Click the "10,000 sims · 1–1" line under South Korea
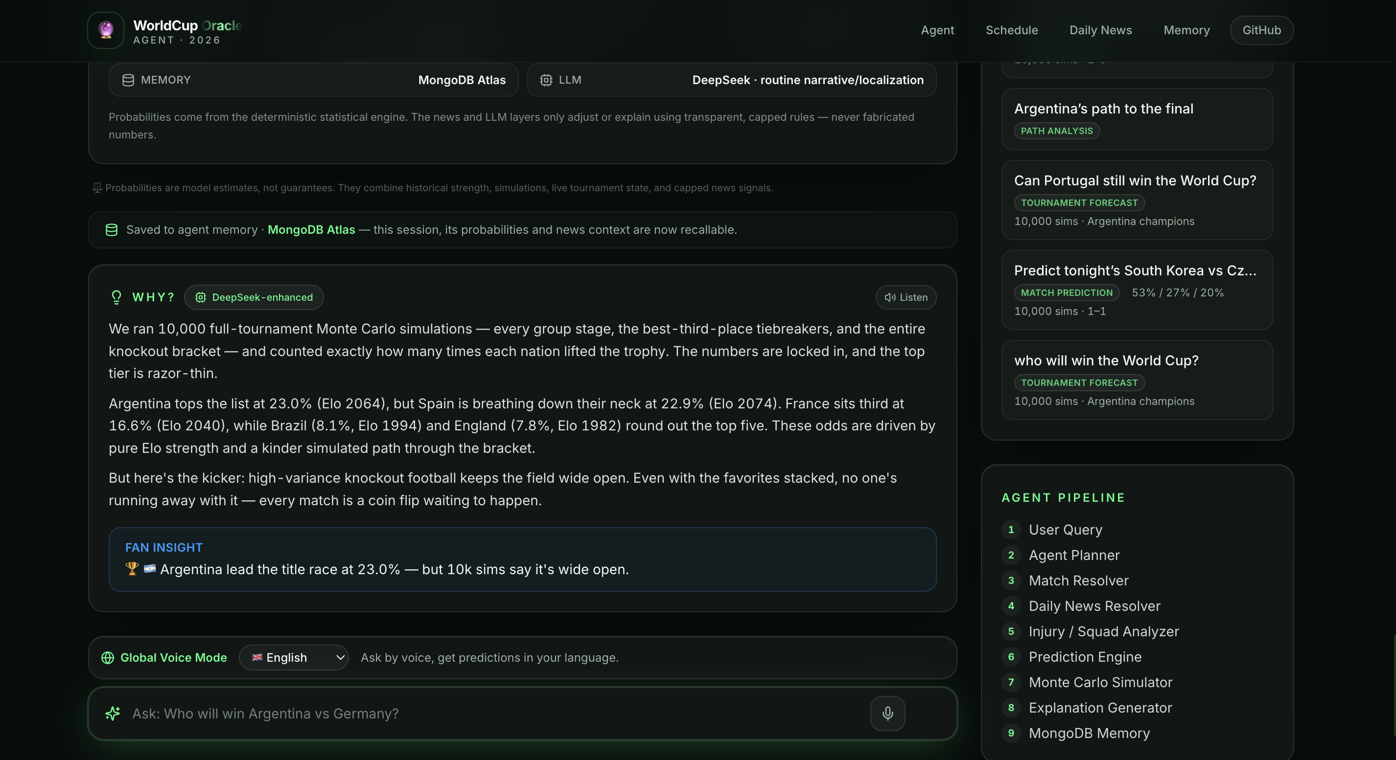Viewport: 1396px width, 760px height. (1060, 311)
